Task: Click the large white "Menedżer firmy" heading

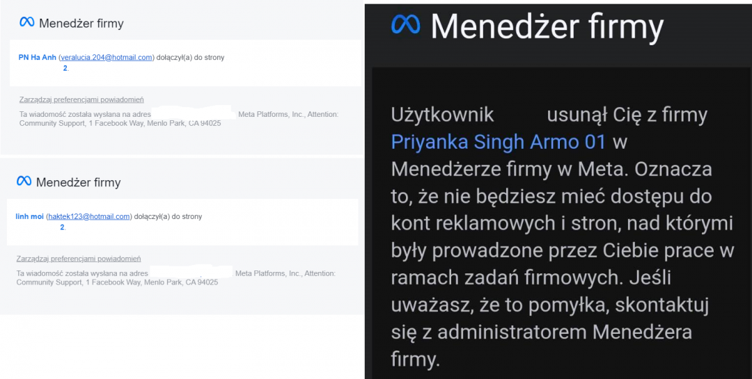Action: tap(547, 26)
